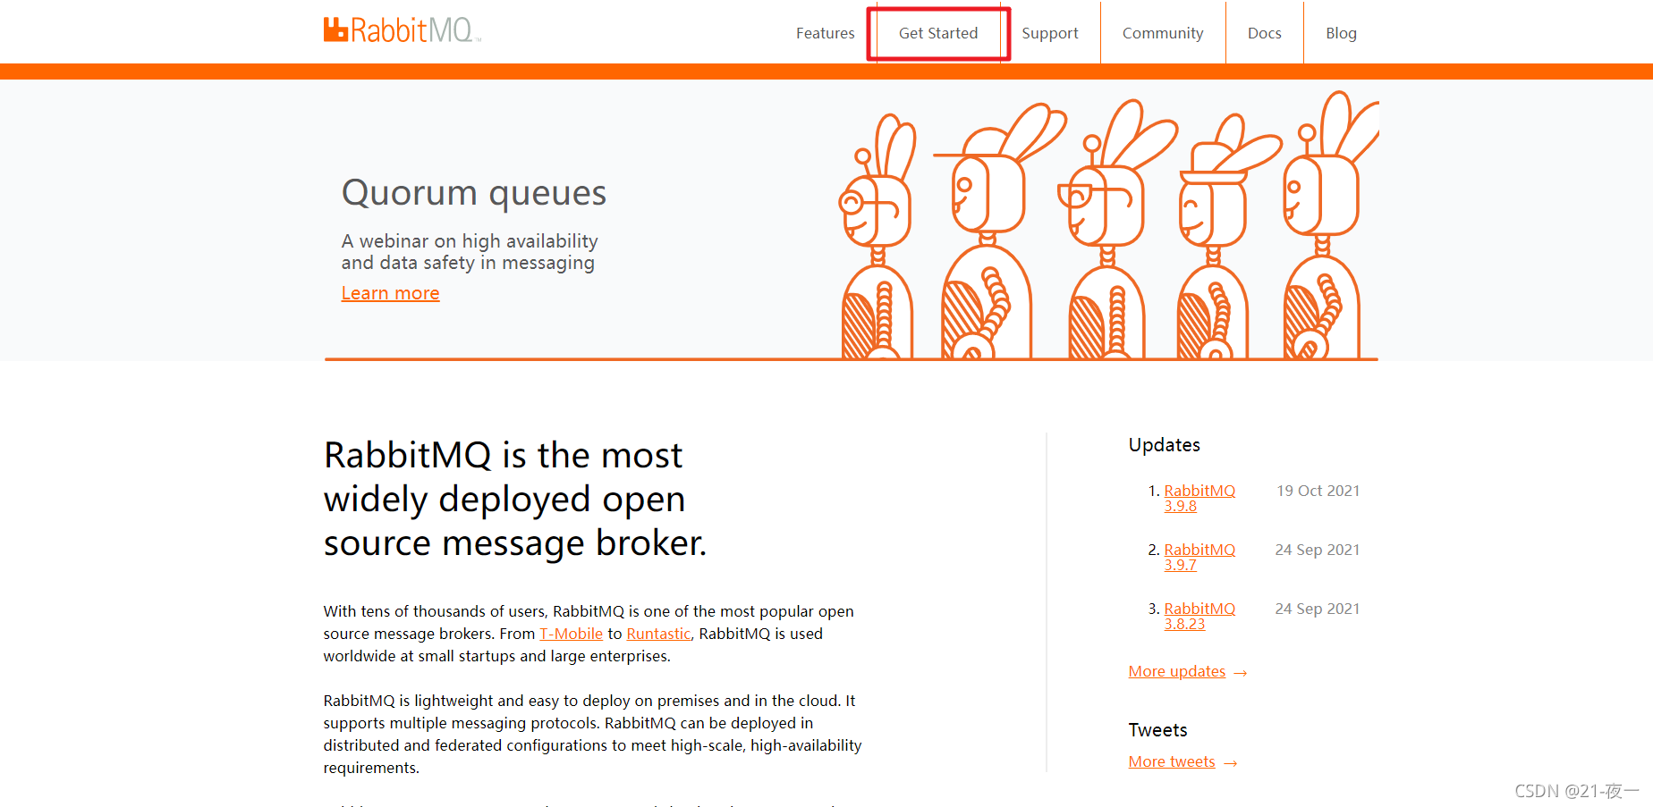Open the Community page
Screen dimensions: 1653x807
pyautogui.click(x=1163, y=33)
